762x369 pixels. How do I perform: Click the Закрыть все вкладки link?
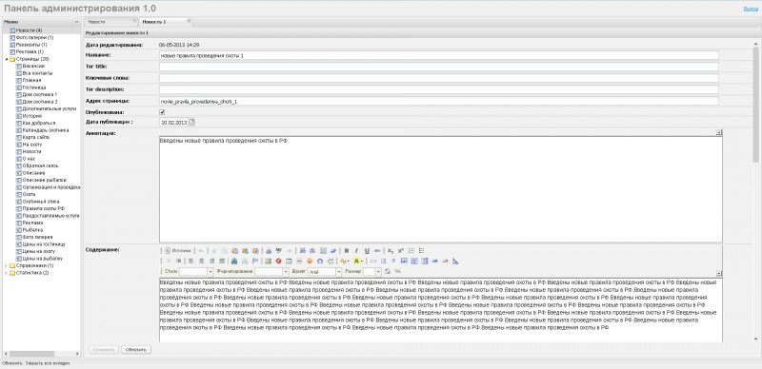tap(48, 363)
